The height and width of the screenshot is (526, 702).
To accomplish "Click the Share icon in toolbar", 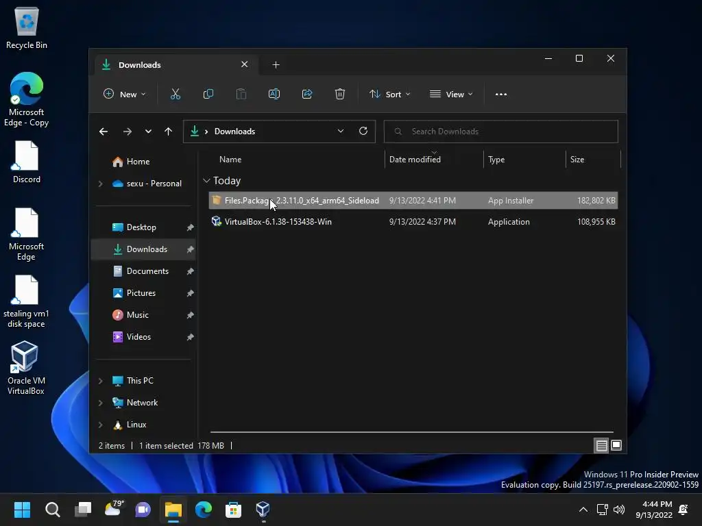I will pos(307,94).
